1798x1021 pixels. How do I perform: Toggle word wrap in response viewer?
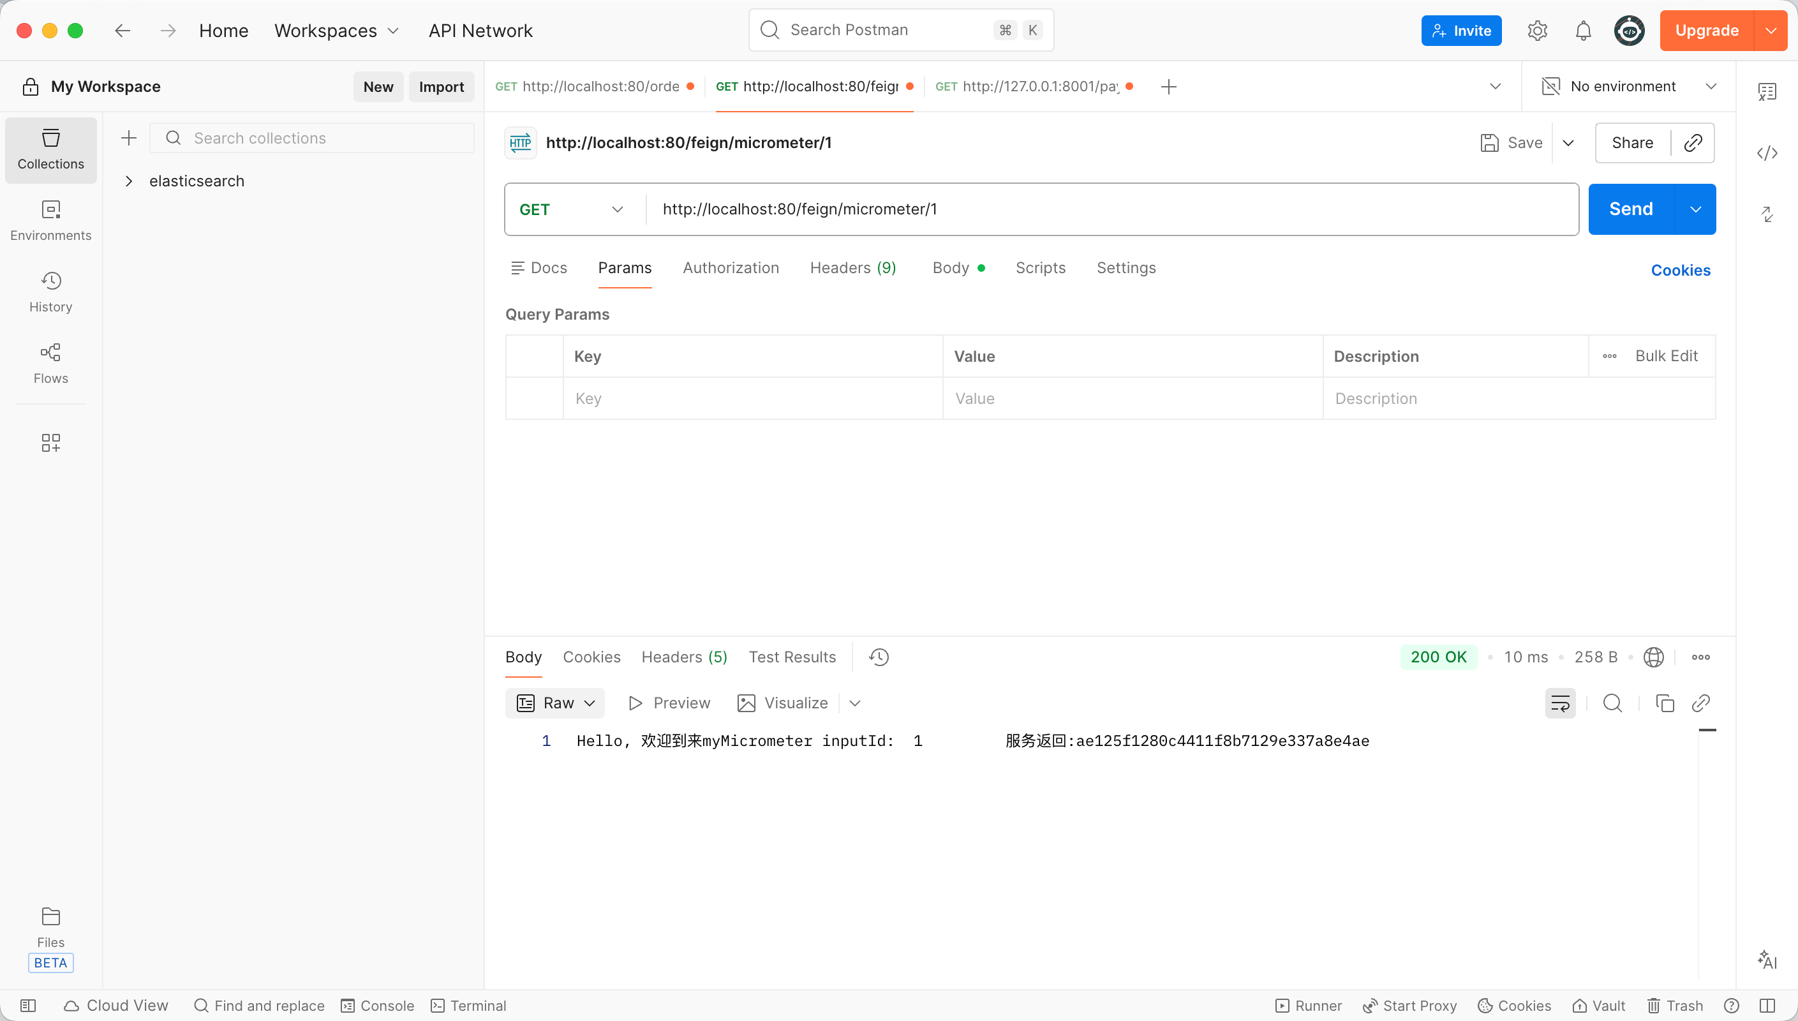pos(1559,703)
